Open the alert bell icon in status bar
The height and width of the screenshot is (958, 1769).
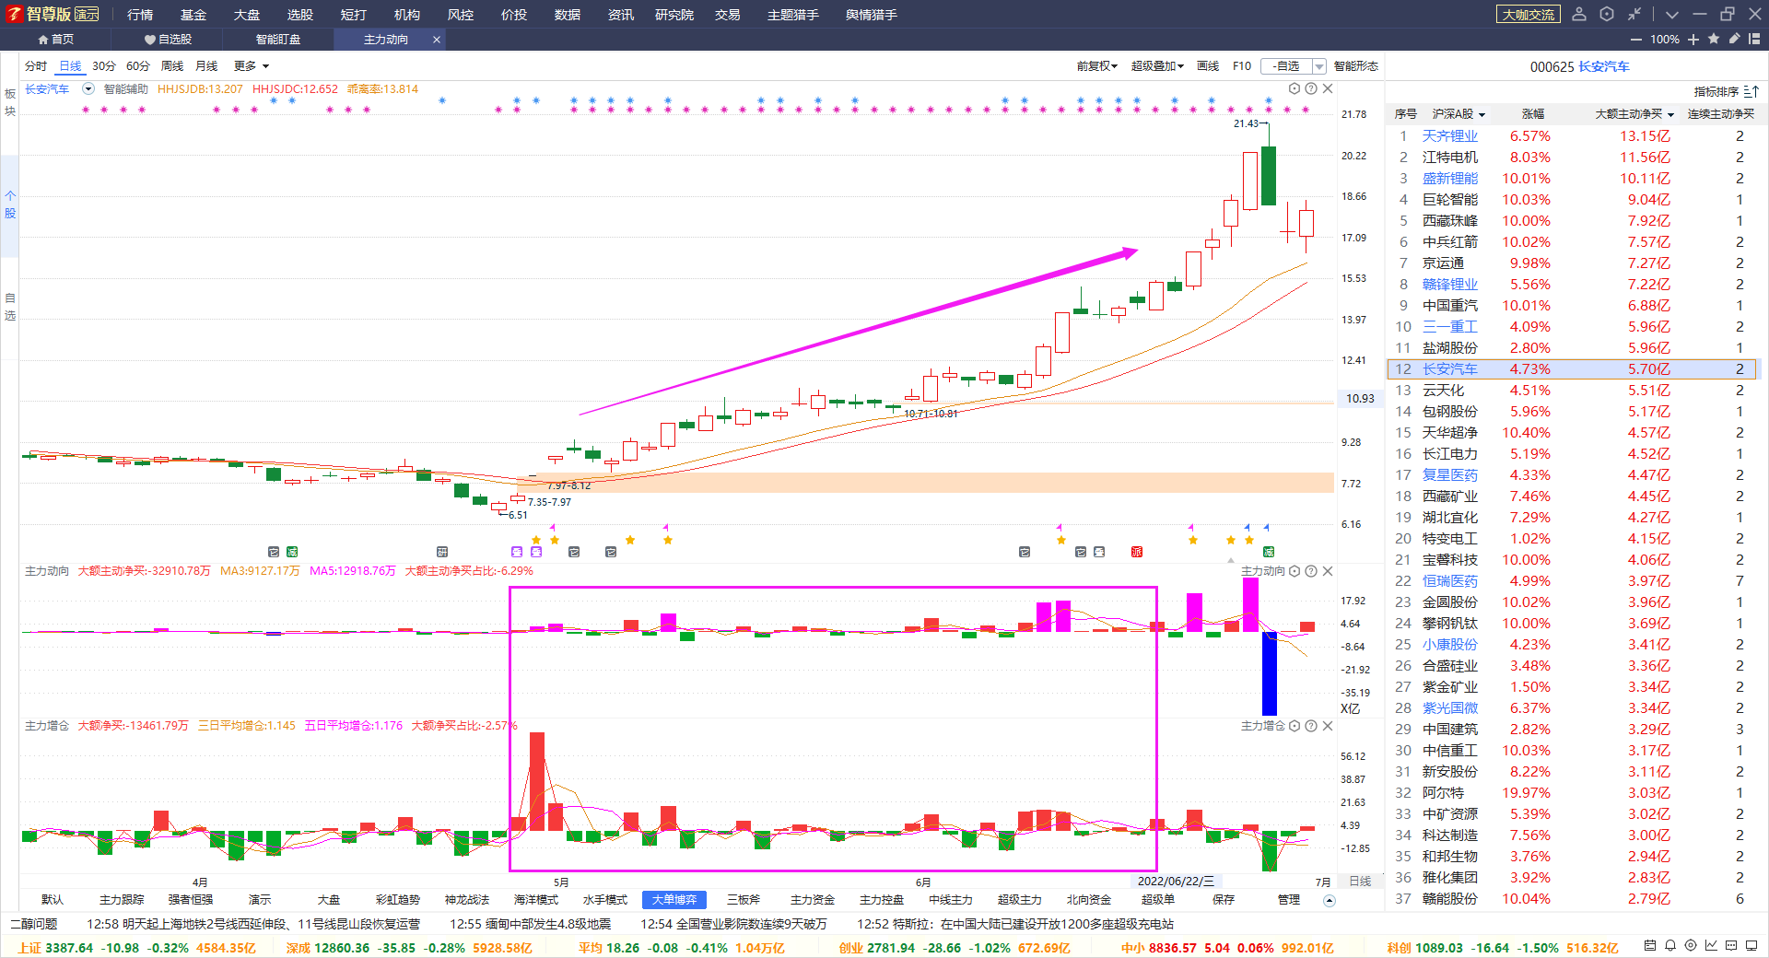pos(1670,945)
